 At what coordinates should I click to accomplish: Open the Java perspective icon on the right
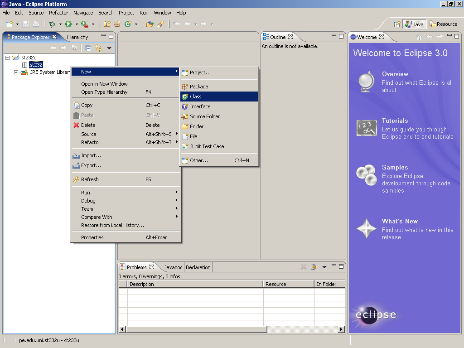pos(414,24)
